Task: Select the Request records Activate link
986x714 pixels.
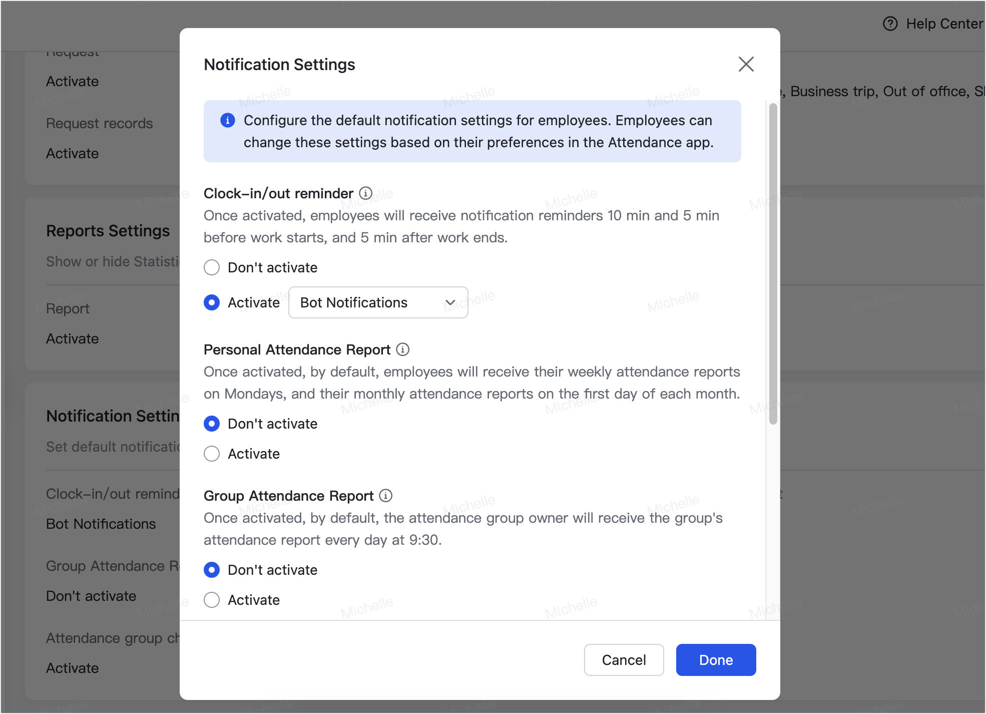Action: click(72, 153)
